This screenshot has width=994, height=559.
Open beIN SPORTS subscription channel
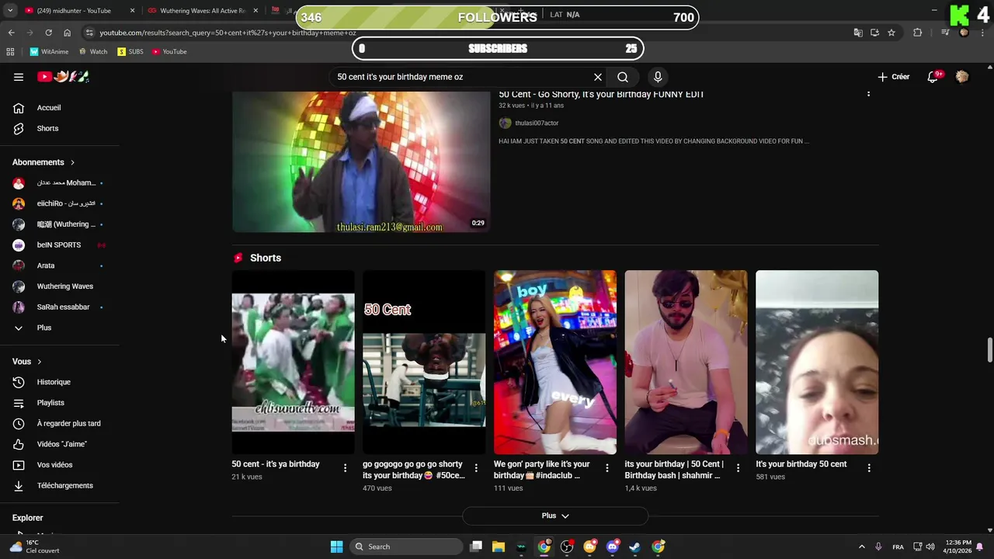[60, 245]
